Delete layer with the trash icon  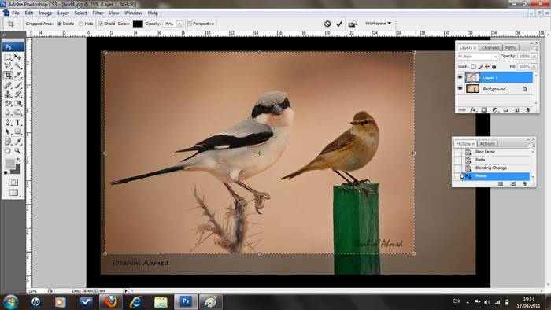[x=527, y=110]
